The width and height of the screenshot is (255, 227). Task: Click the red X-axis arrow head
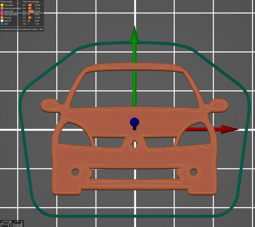(x=229, y=129)
